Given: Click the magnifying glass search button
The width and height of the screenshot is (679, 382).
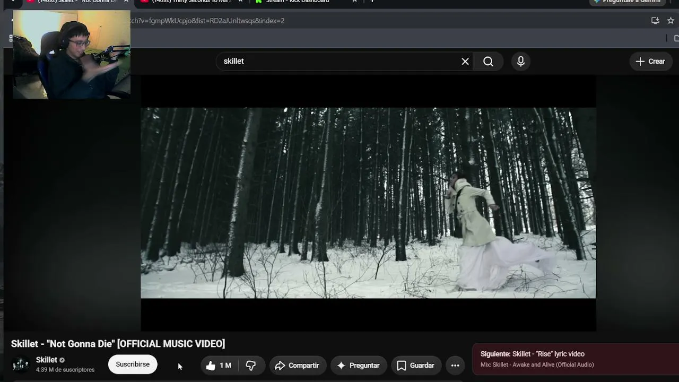Looking at the screenshot, I should coord(488,62).
